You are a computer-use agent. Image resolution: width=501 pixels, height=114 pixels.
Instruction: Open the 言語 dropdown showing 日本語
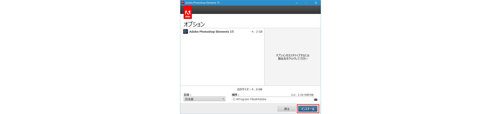tap(204, 99)
